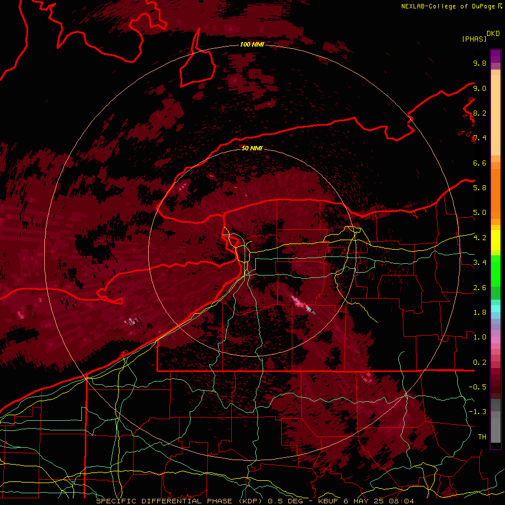Select the 9.8 scale value
505x505 pixels.
coord(480,63)
